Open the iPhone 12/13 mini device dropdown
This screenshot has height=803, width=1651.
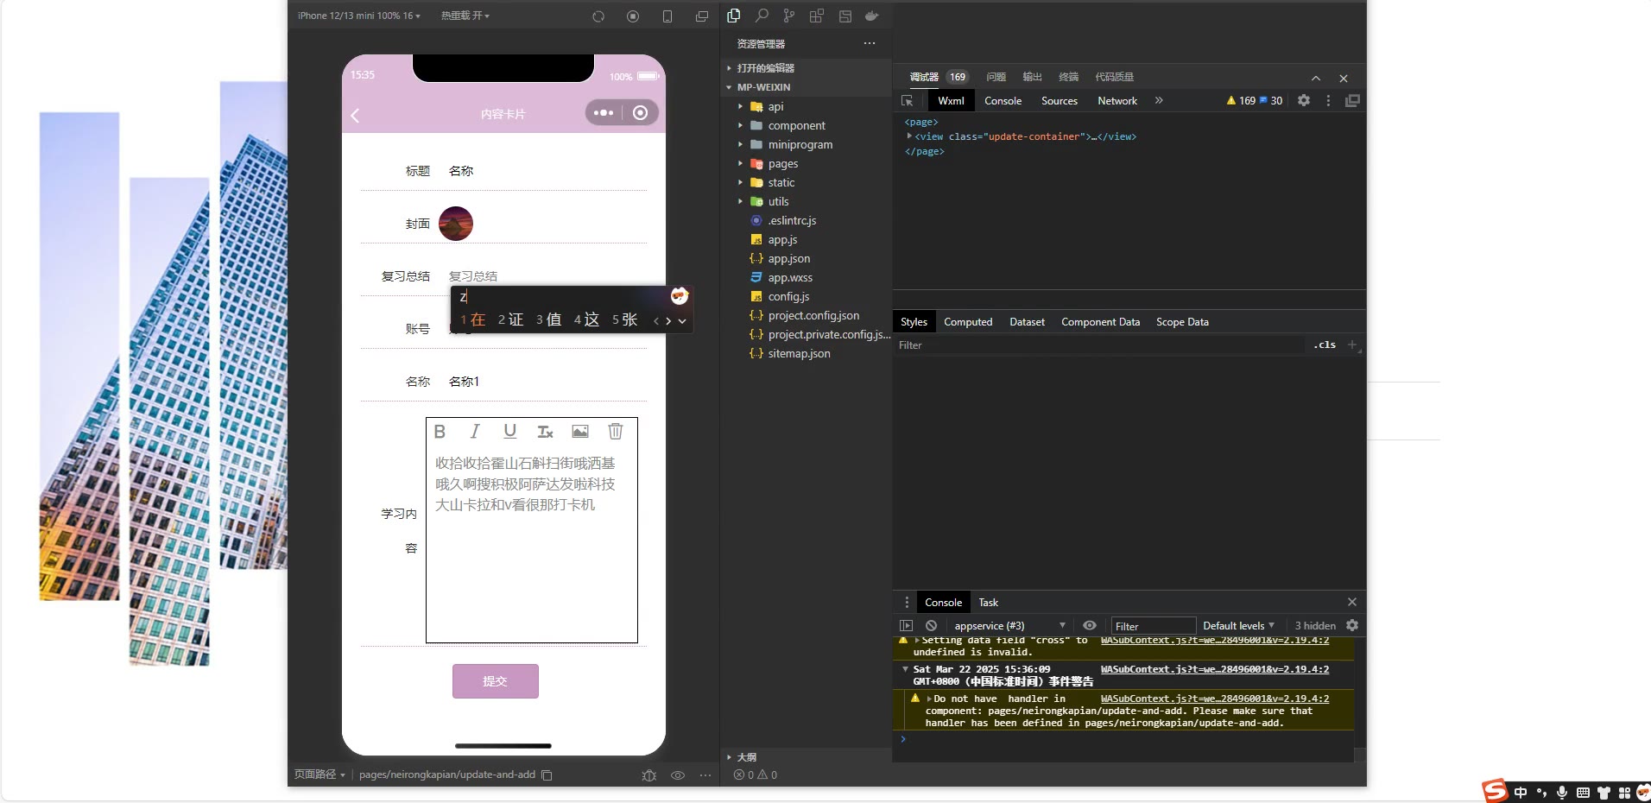pyautogui.click(x=358, y=16)
